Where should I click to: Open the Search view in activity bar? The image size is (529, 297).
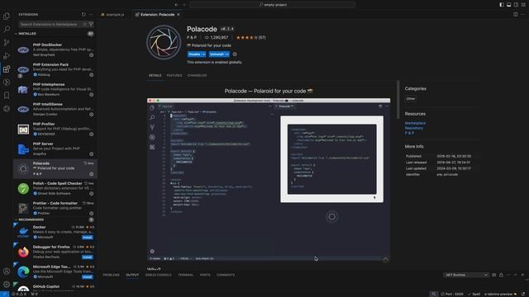[x=7, y=30]
